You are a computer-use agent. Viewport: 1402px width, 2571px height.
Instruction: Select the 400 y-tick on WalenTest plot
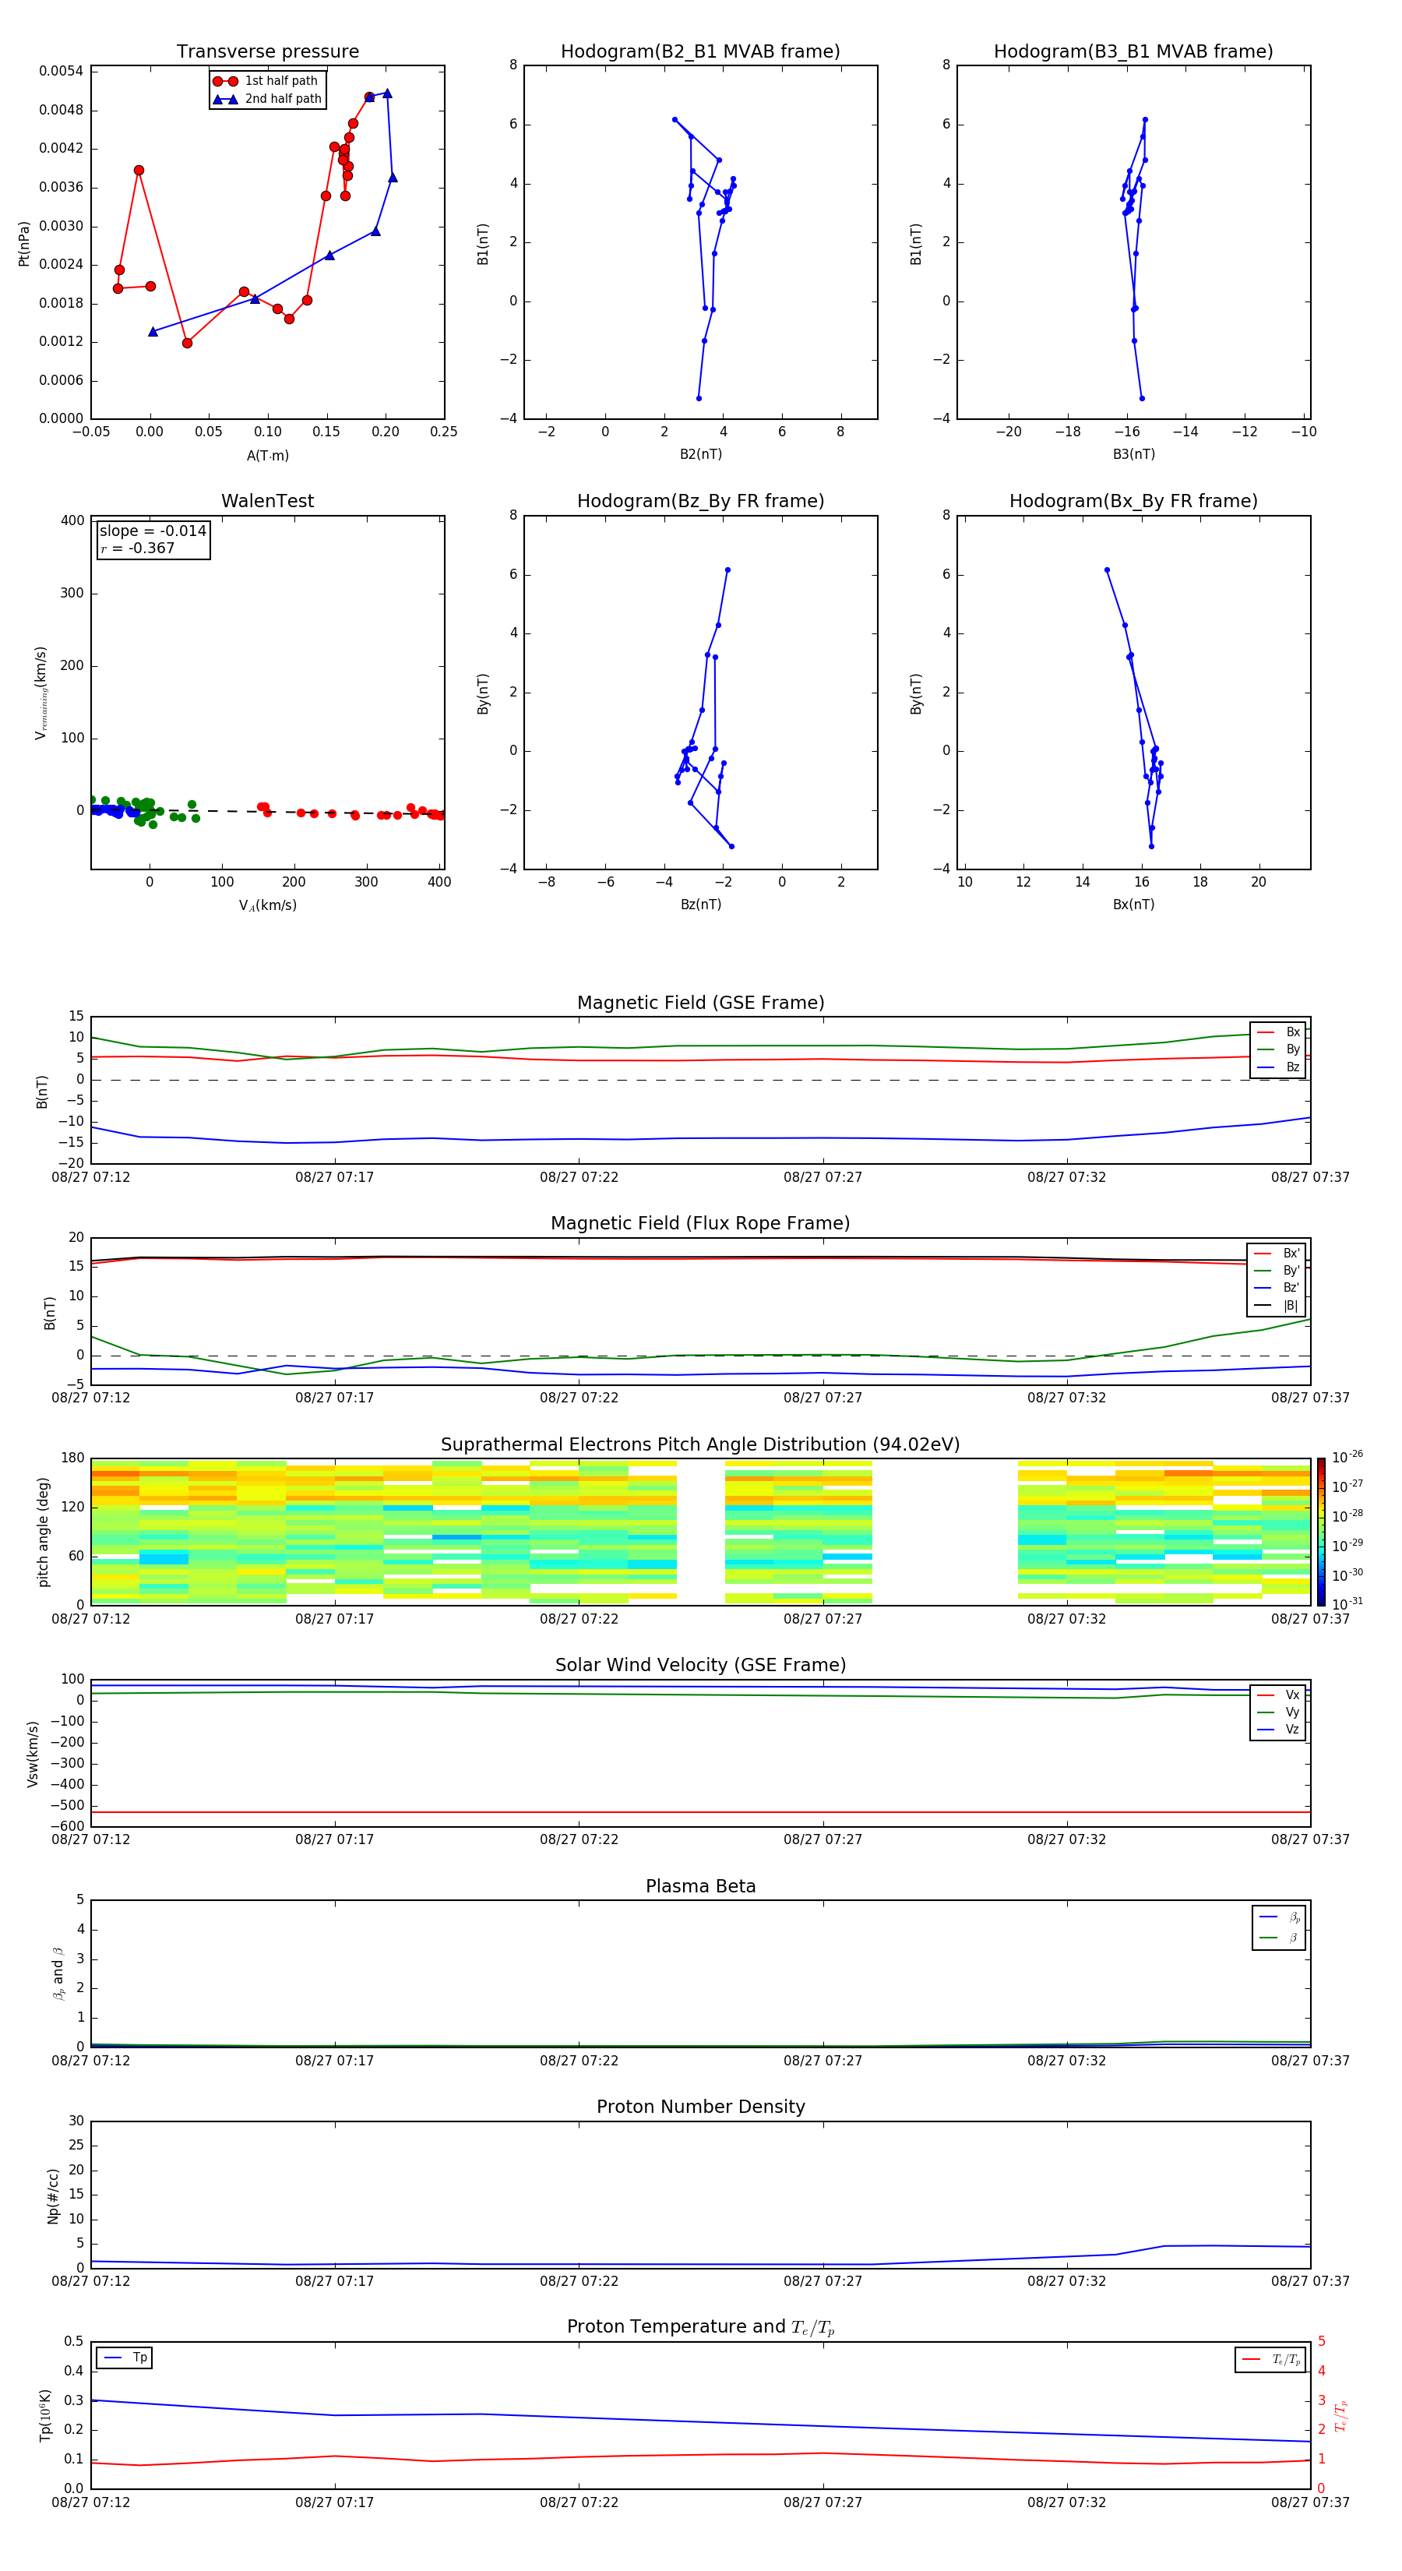click(x=73, y=520)
